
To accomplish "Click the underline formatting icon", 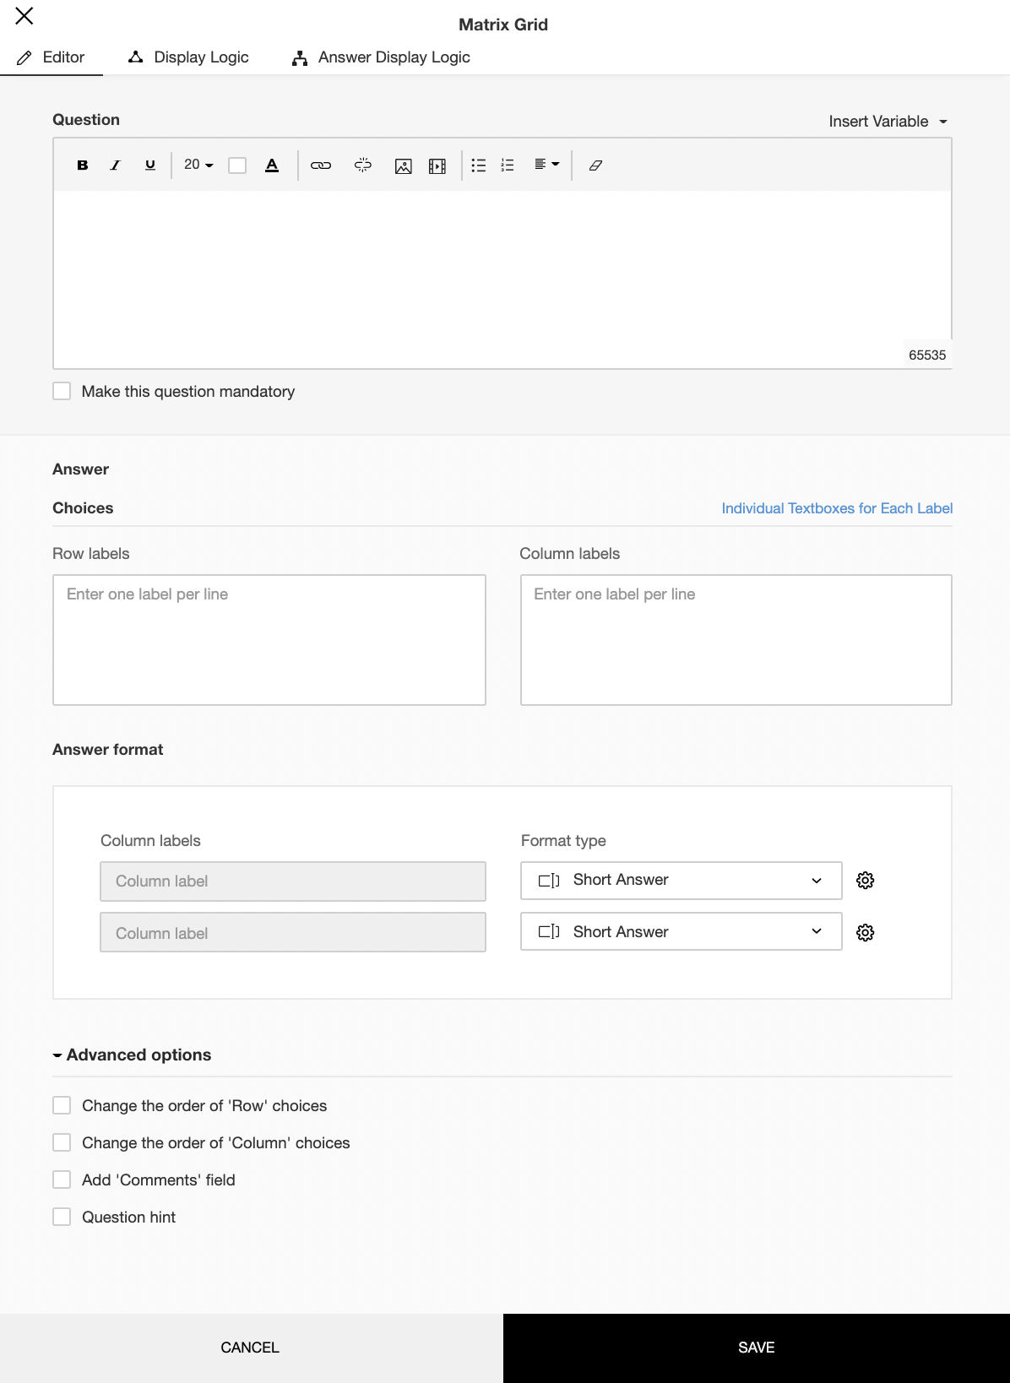I will [x=150, y=165].
